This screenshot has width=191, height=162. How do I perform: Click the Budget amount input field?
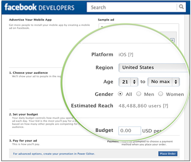pyautogui.click(x=129, y=131)
